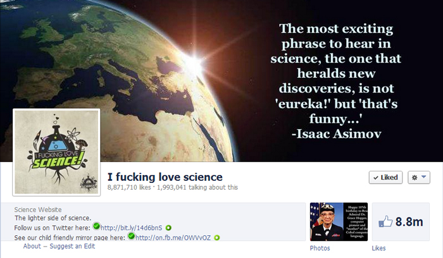Click the page title I fucking love science

[165, 177]
